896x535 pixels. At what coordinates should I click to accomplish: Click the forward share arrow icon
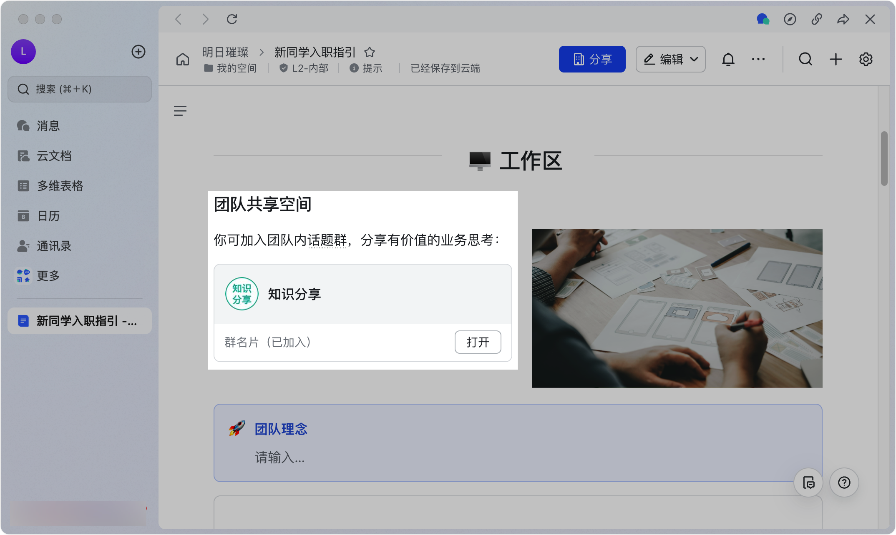pyautogui.click(x=843, y=19)
